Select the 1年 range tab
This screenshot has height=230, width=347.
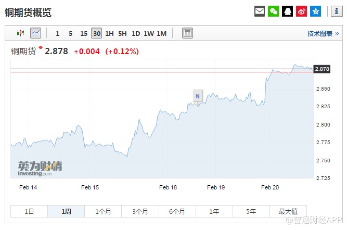[x=214, y=211]
